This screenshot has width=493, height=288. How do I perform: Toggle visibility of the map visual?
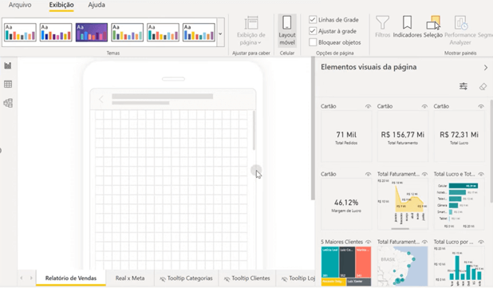(424, 242)
